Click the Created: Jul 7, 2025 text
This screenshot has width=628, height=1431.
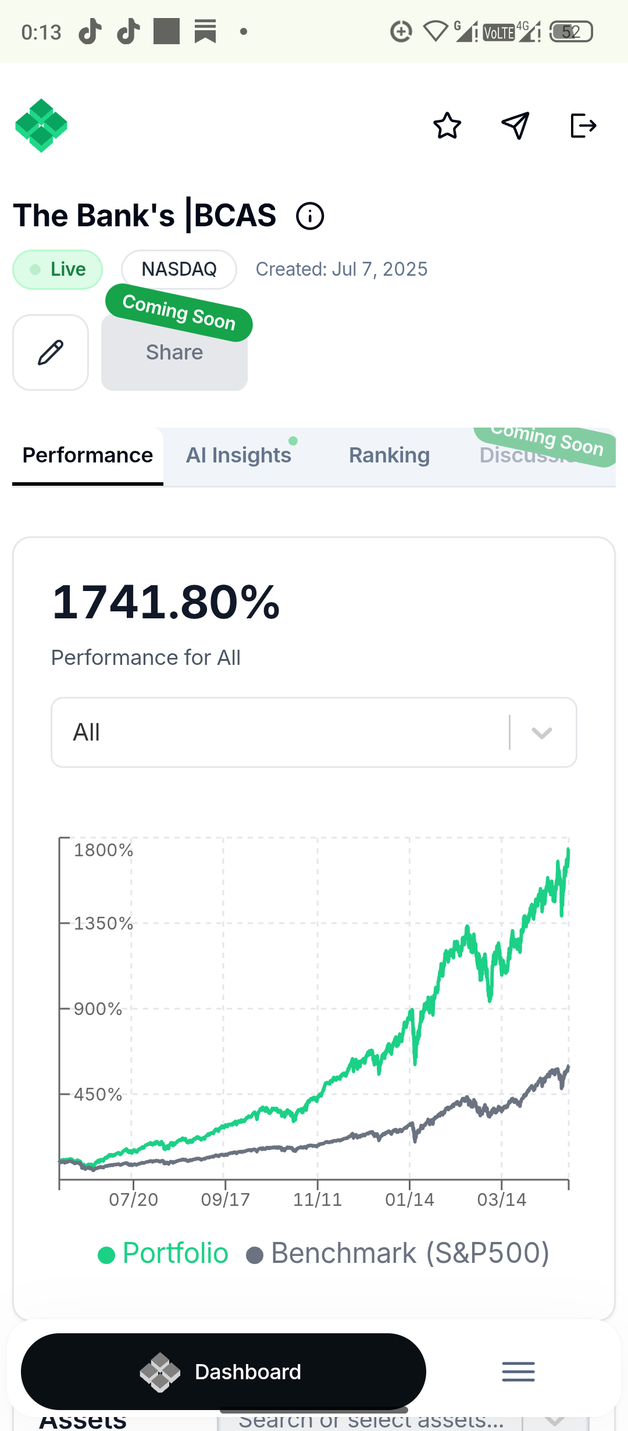[x=342, y=269]
